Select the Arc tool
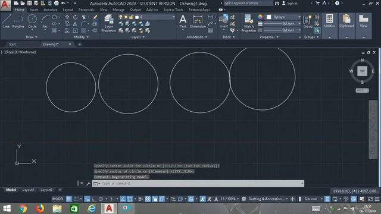Image resolution: width=381 pixels, height=214 pixels. [45, 21]
